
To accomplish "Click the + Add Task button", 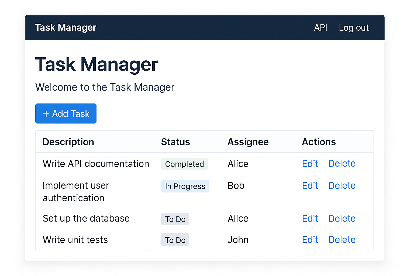I will (x=66, y=113).
